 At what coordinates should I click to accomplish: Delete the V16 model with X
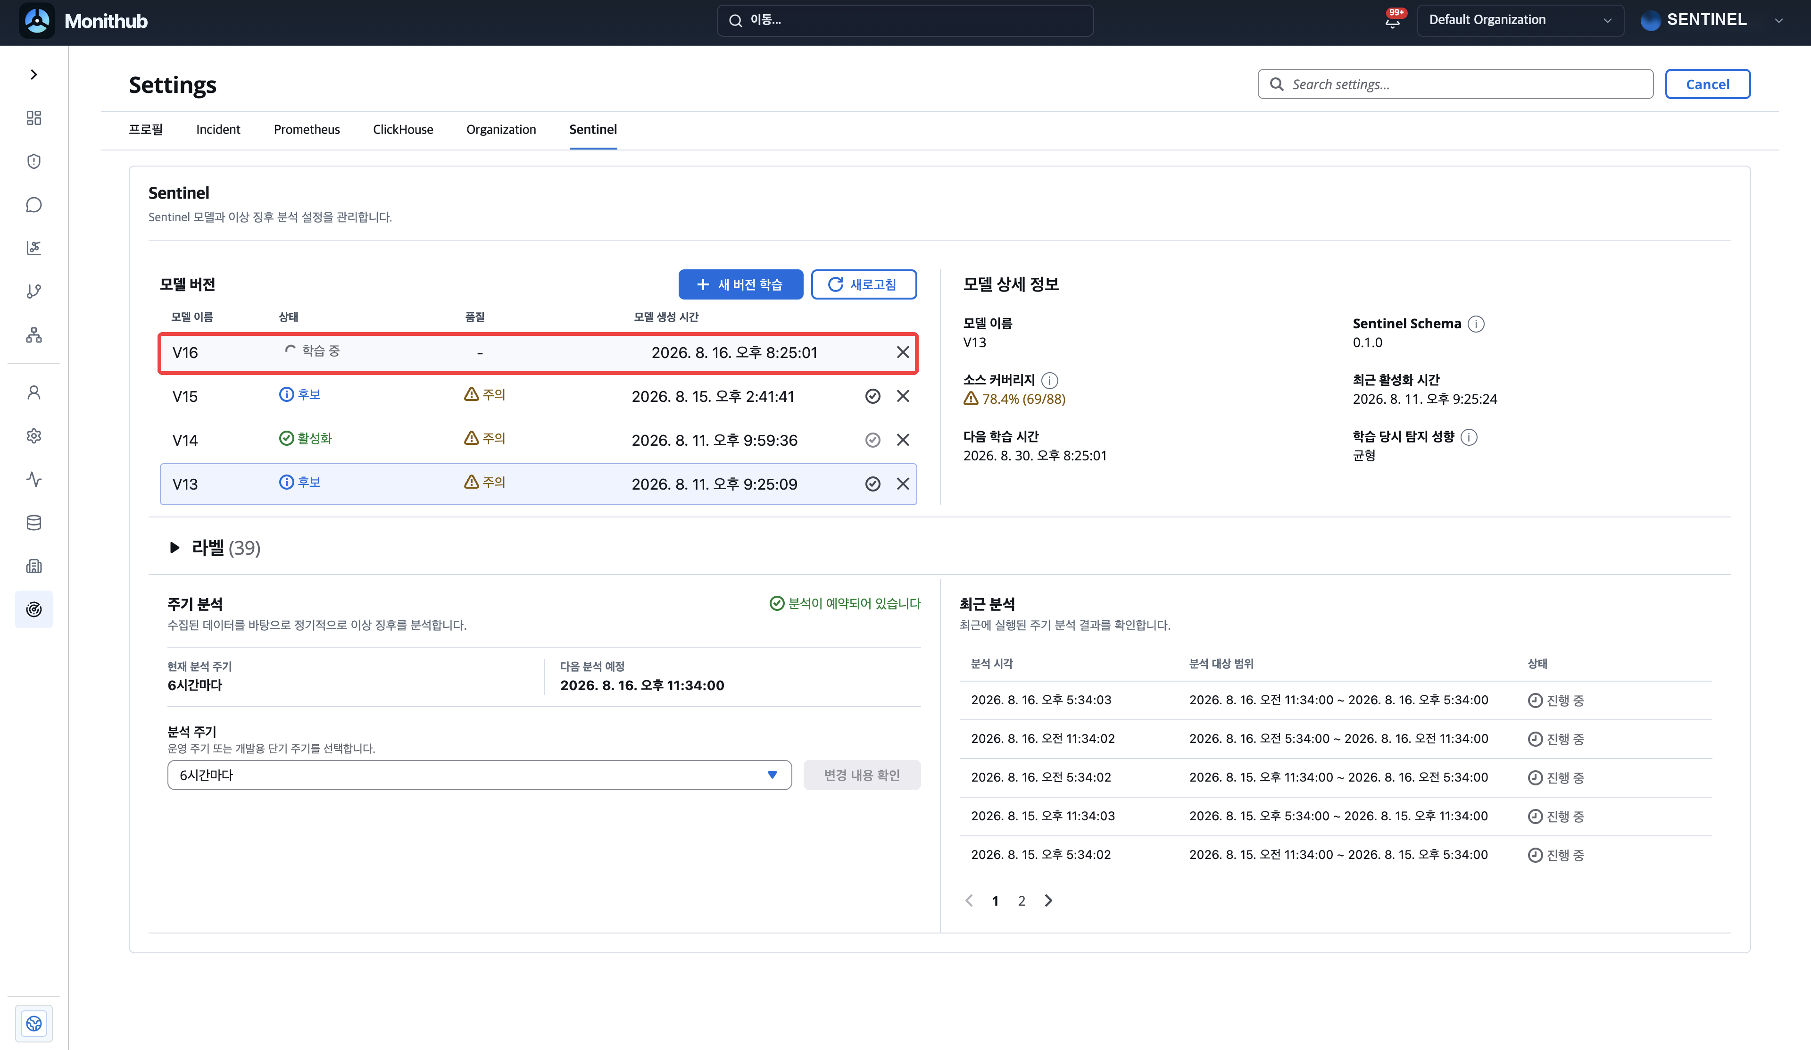pyautogui.click(x=903, y=352)
